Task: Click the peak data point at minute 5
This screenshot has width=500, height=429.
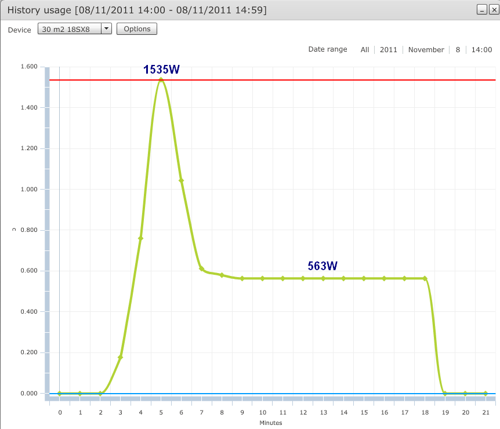Action: click(161, 80)
